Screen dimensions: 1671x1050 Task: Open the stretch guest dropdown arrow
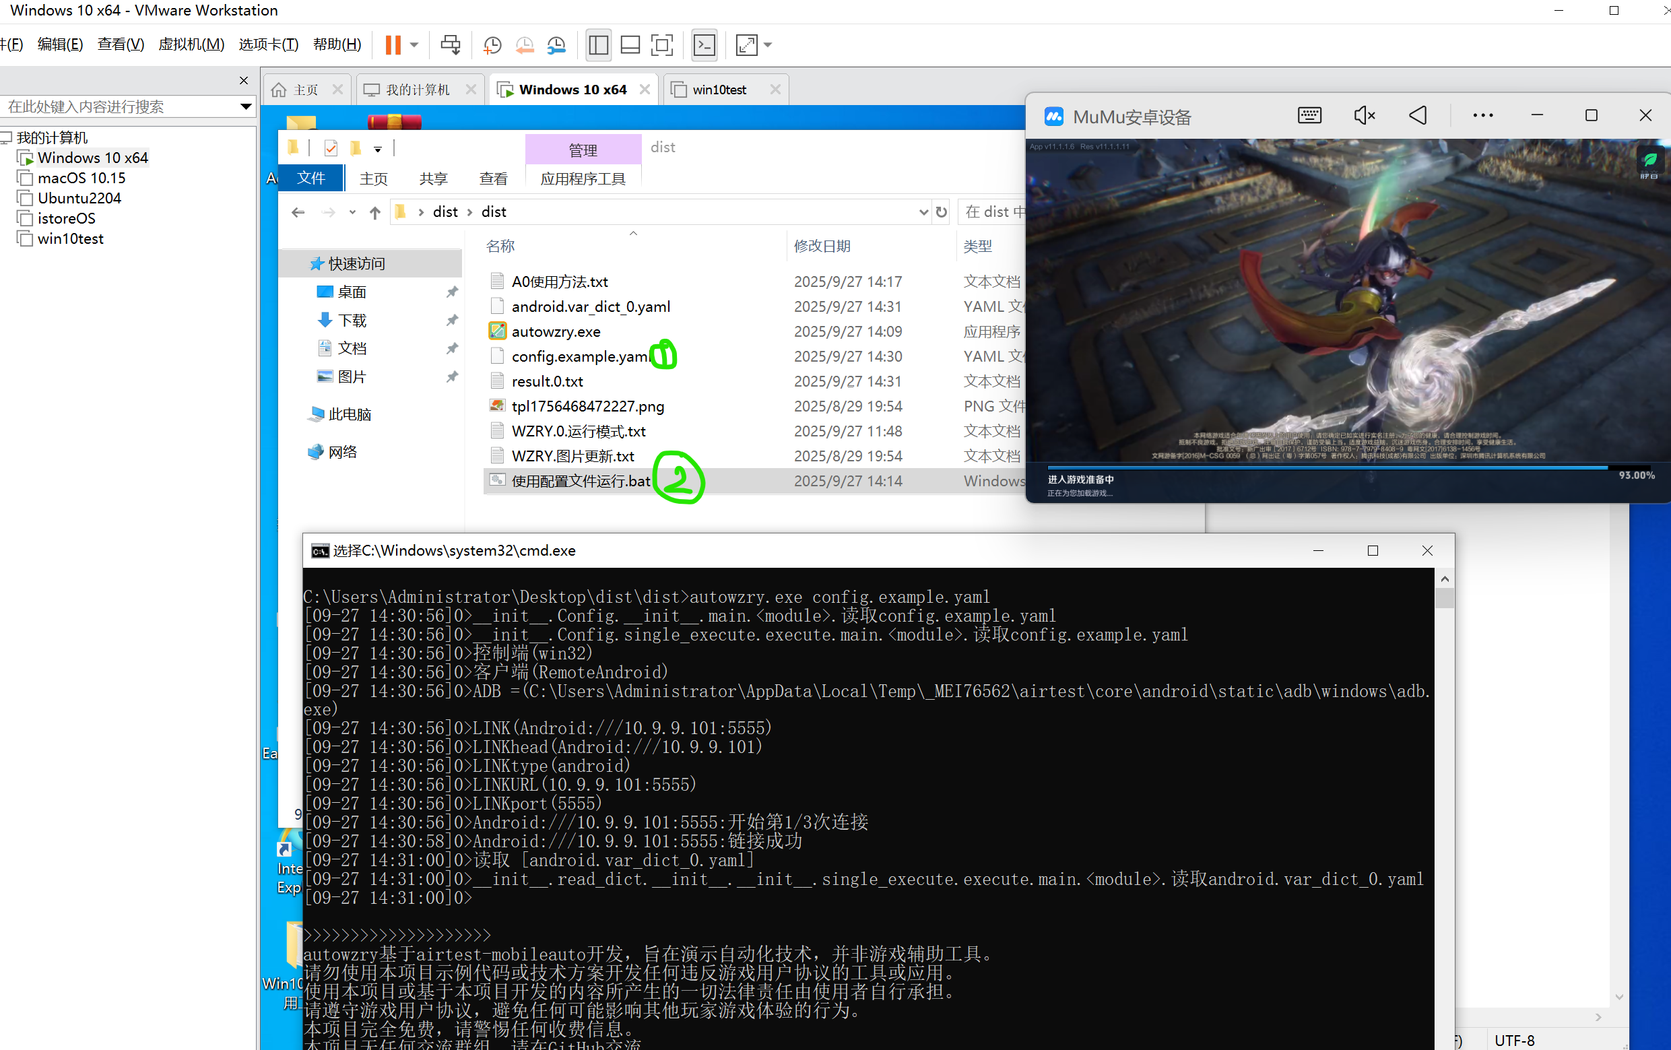tap(768, 45)
